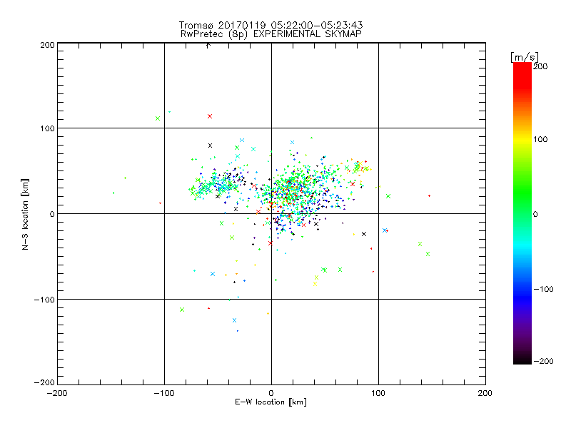Click the x-axis tick label "100"
The width and height of the screenshot is (571, 428).
[378, 393]
